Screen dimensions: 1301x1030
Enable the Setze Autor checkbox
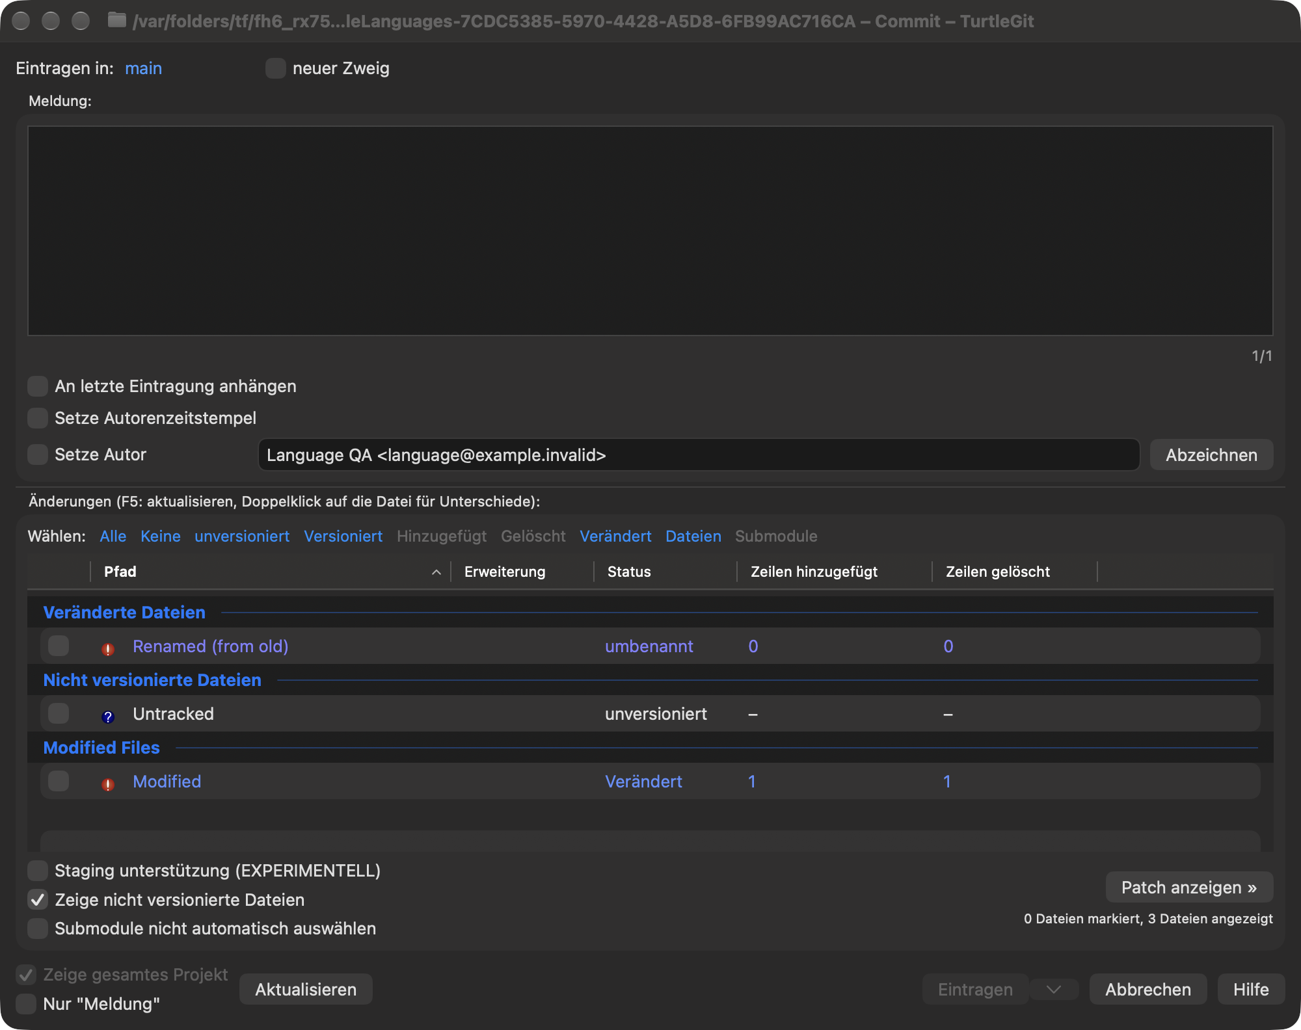38,455
